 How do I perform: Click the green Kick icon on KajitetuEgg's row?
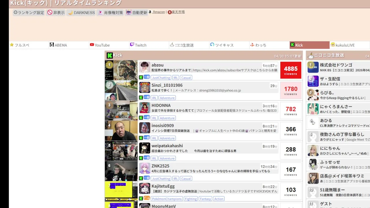point(141,198)
